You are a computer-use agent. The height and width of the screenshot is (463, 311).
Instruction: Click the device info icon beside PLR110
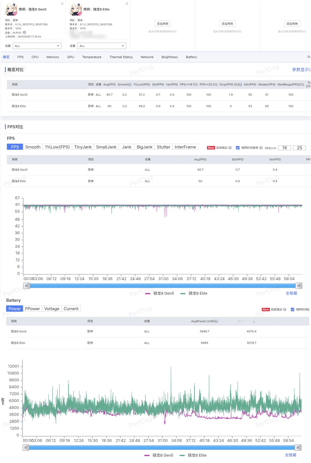pyautogui.click(x=24, y=32)
